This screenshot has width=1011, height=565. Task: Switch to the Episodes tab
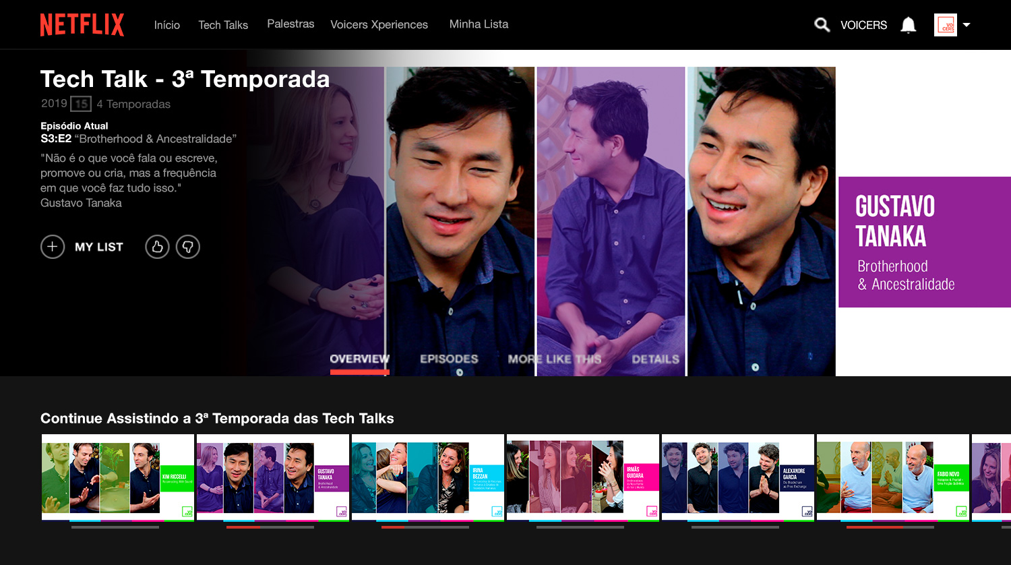(x=449, y=359)
